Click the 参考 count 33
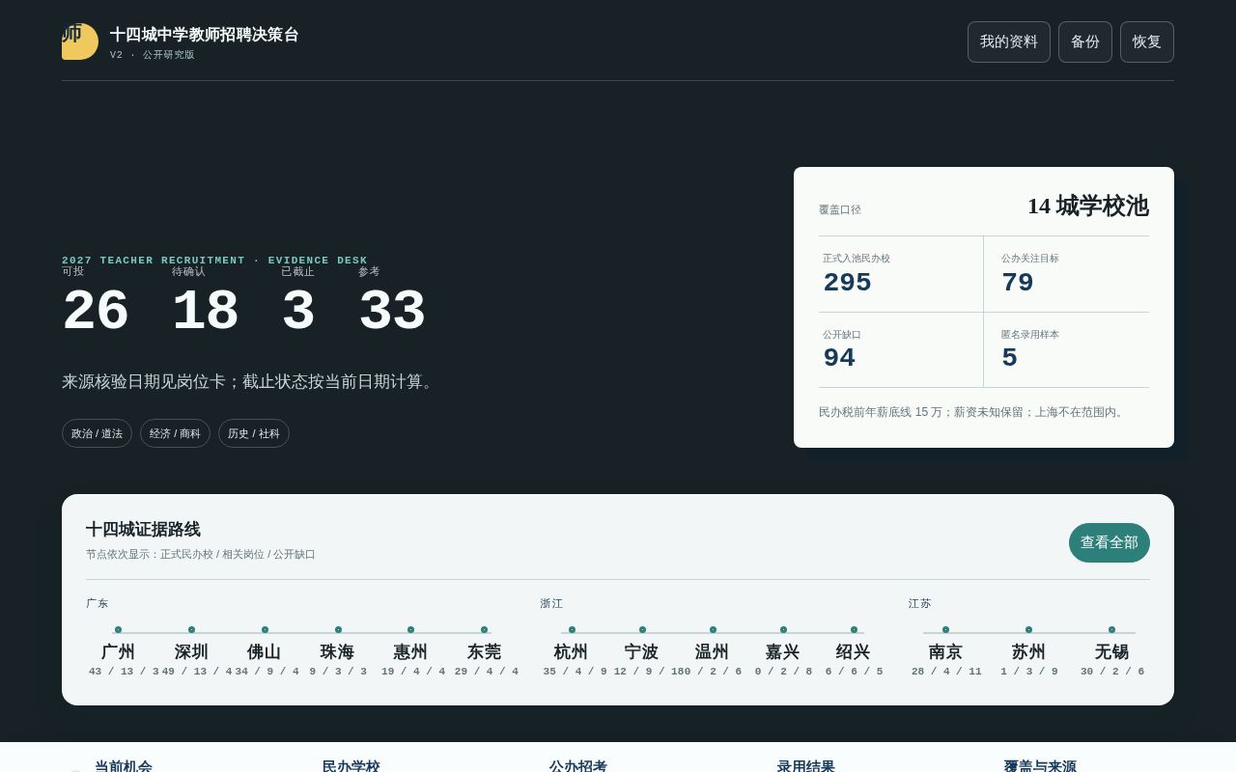 click(x=392, y=312)
